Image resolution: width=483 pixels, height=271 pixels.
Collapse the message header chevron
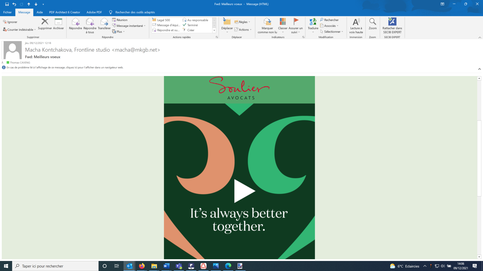(479, 69)
